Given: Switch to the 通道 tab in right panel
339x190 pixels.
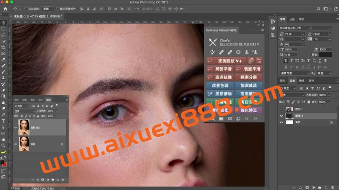Looking at the screenshot, I should (x=301, y=80).
